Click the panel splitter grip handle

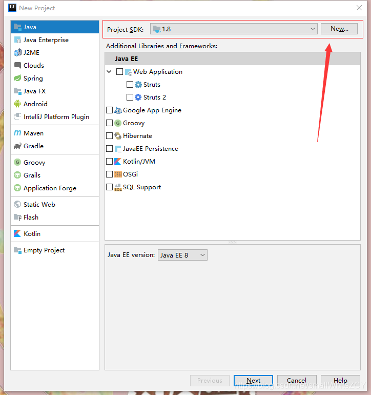(233, 242)
